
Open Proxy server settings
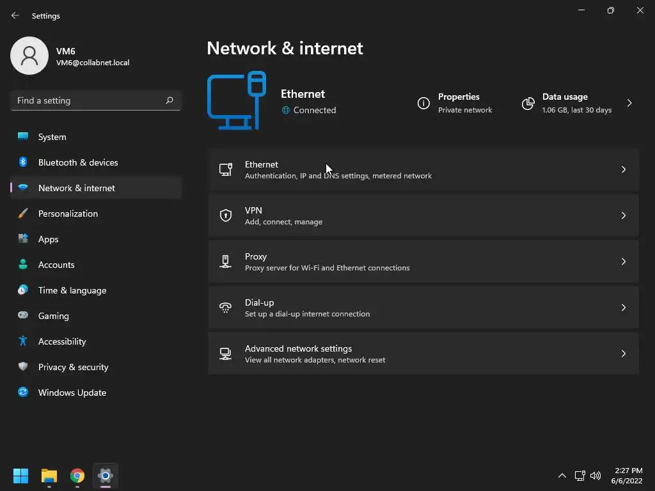pos(422,261)
